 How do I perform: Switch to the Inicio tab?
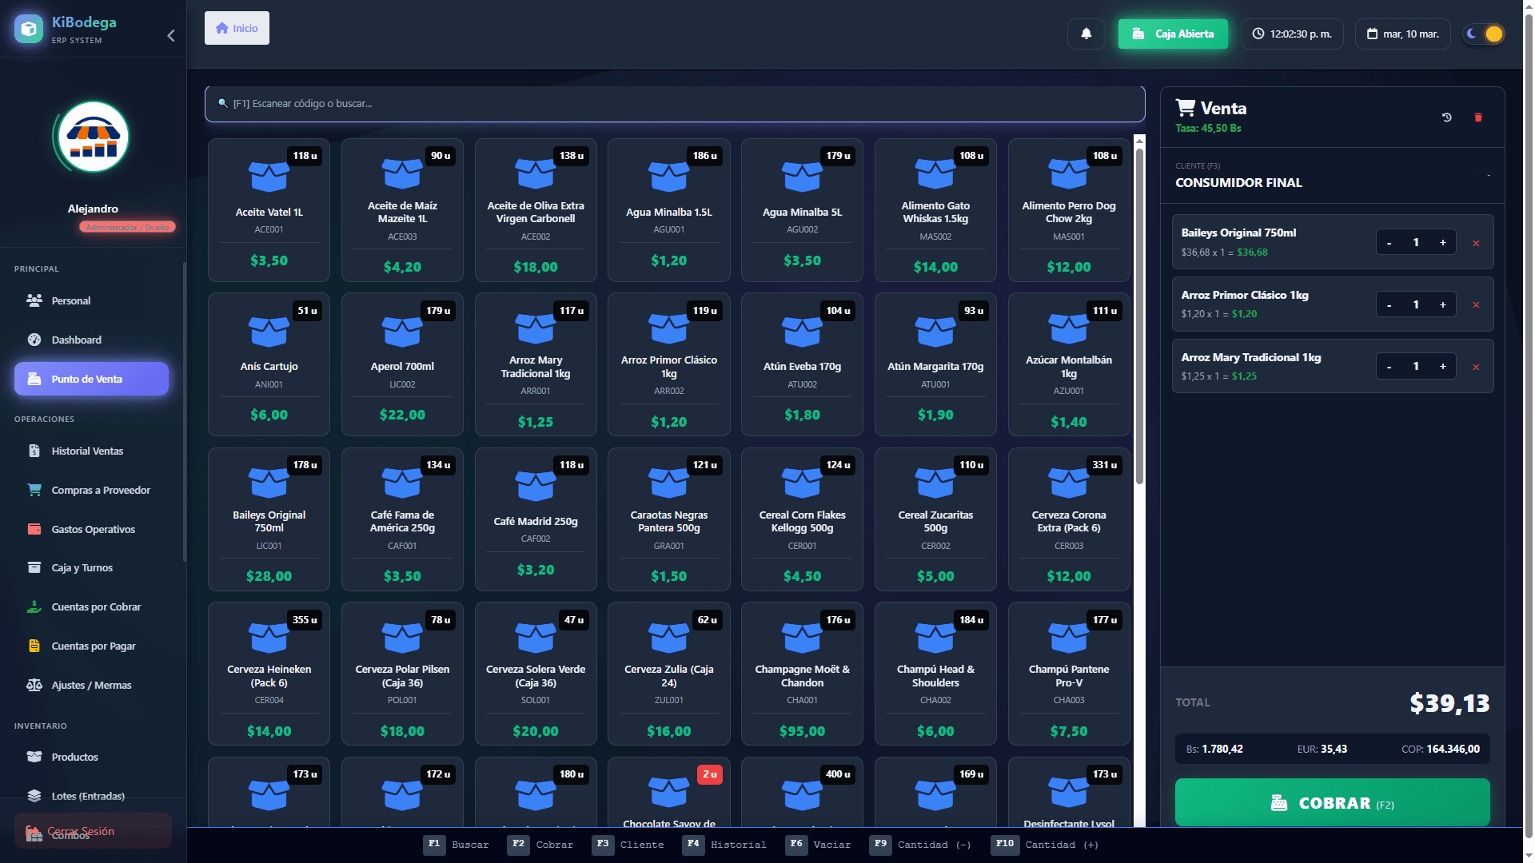click(237, 28)
